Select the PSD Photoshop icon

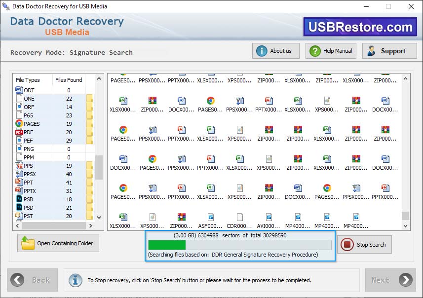(x=19, y=207)
